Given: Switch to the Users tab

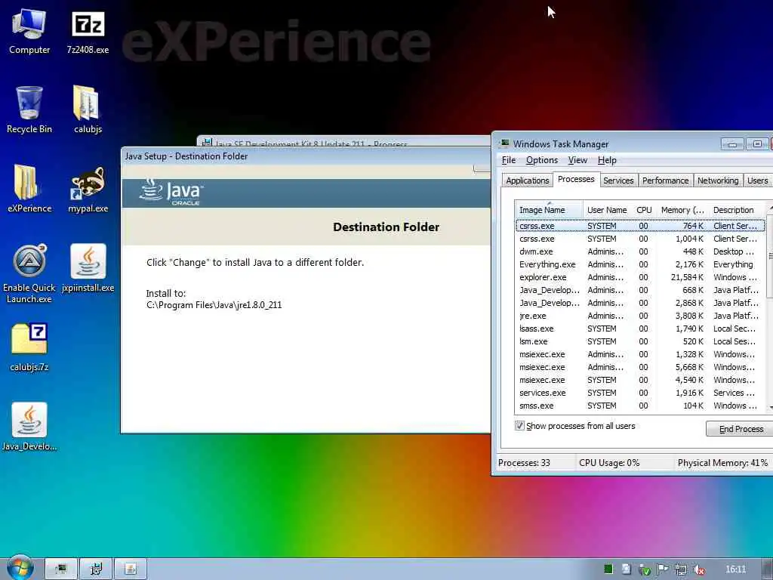Looking at the screenshot, I should 757,180.
